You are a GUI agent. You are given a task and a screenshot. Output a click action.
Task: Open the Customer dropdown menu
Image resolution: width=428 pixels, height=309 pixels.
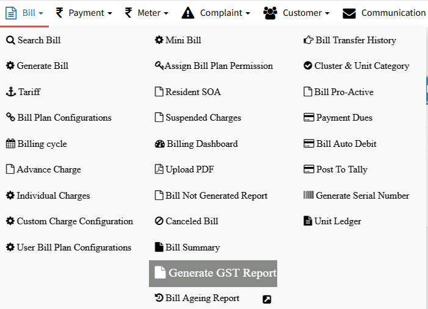click(x=296, y=13)
